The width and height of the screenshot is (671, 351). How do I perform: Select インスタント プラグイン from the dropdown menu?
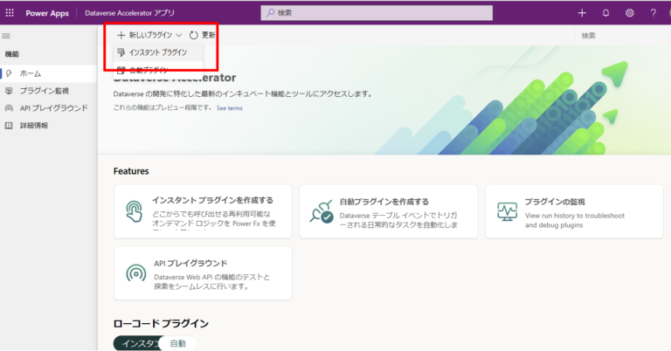(151, 52)
